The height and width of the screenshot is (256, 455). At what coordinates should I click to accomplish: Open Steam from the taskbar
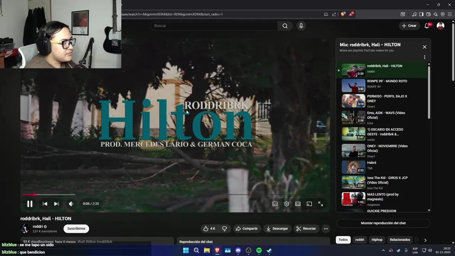(x=269, y=250)
